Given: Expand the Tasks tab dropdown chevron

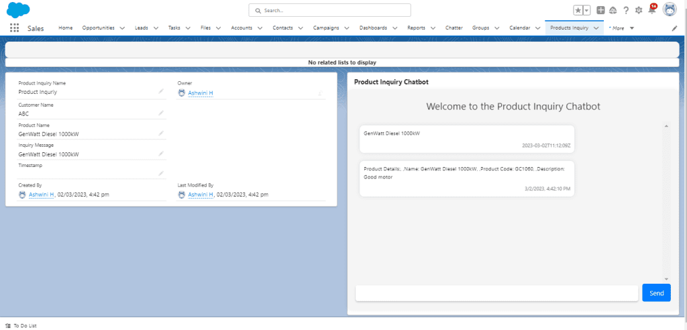Looking at the screenshot, I should [x=188, y=28].
